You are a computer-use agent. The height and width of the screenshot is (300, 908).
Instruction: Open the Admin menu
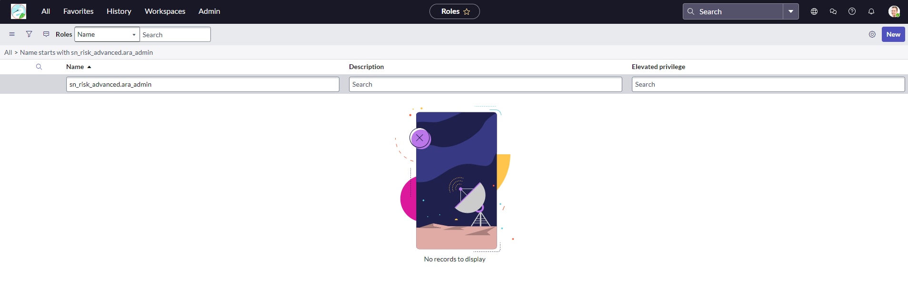pyautogui.click(x=210, y=11)
